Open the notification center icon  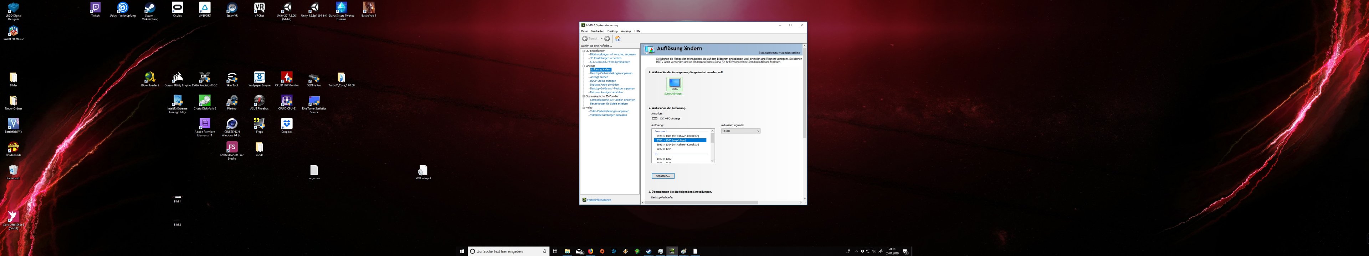click(905, 251)
